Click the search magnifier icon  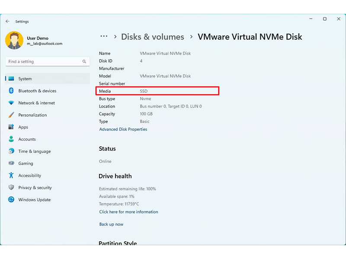pos(84,61)
